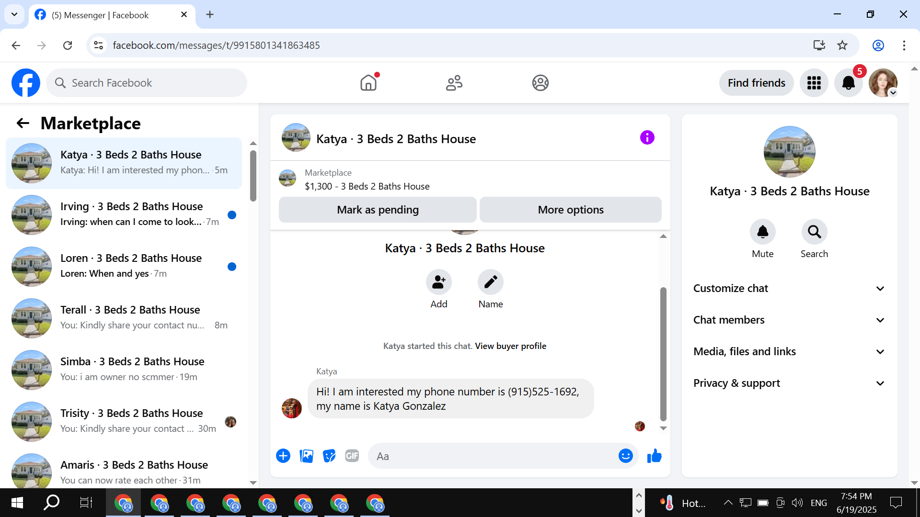The image size is (920, 517).
Task: Click the conversation list scrollbar
Action: 253,176
